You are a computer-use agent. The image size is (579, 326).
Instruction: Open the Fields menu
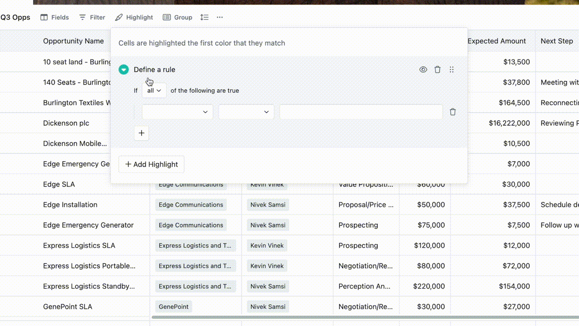(x=54, y=17)
